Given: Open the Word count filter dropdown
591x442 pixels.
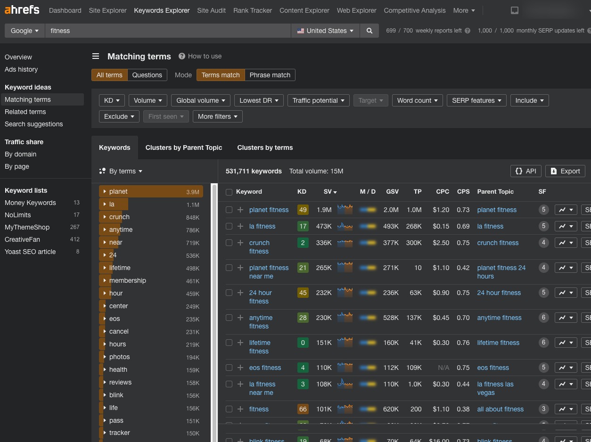Looking at the screenshot, I should coord(417,100).
